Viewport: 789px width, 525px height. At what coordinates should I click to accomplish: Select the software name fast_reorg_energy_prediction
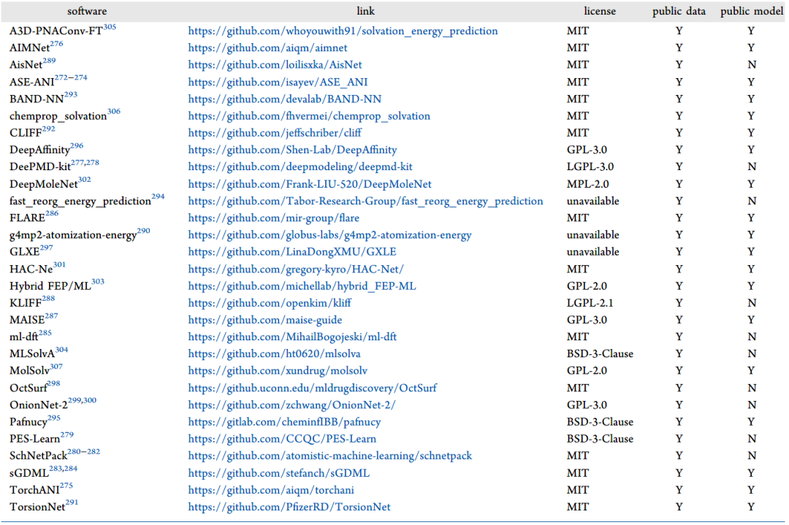80,201
